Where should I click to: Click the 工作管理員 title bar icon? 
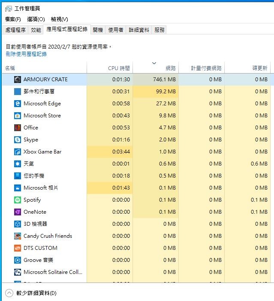pyautogui.click(x=9, y=9)
